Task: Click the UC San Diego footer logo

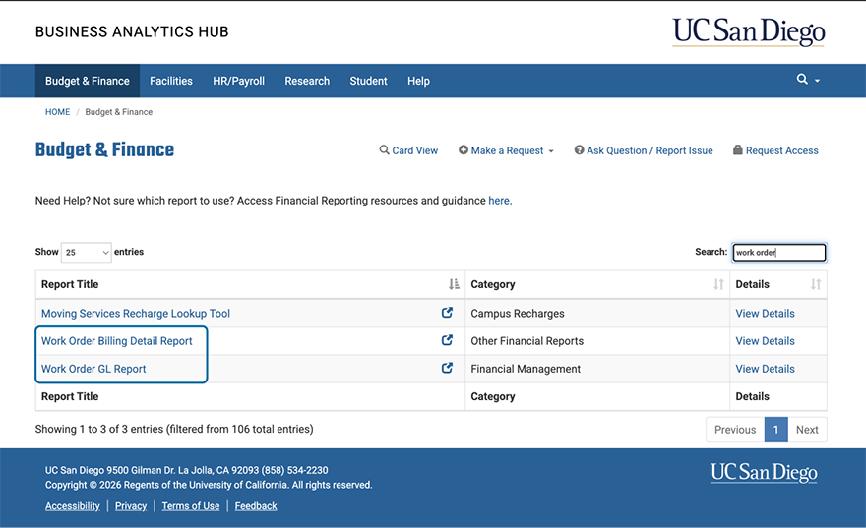Action: click(764, 473)
